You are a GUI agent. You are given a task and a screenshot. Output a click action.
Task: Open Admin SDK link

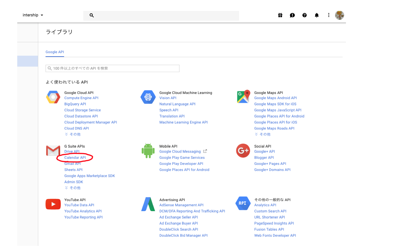point(74,182)
